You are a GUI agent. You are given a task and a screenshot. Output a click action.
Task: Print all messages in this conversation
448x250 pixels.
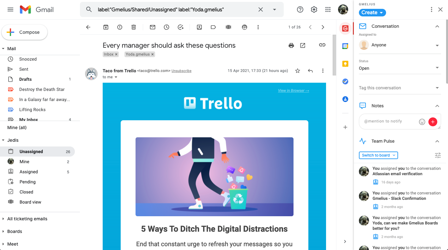coord(291,45)
